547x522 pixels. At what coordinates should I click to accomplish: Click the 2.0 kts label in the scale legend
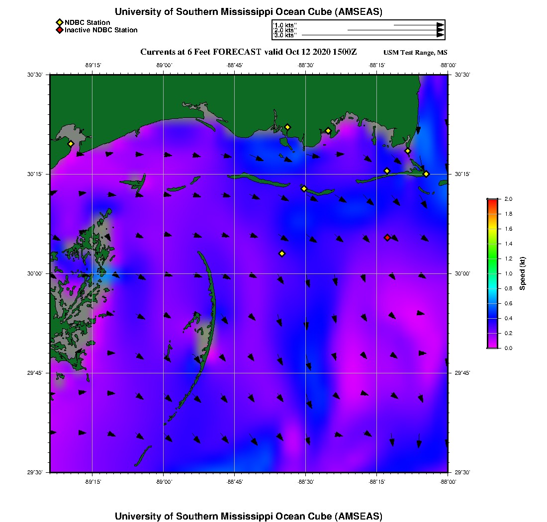click(285, 30)
